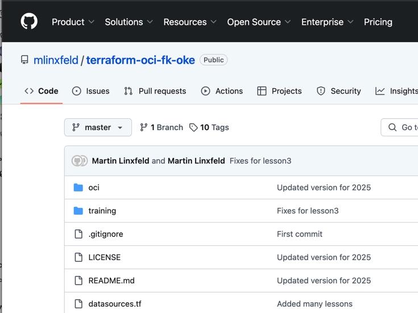The width and height of the screenshot is (418, 313).
Task: Open latest commit 'Fixes for lesson3' in header
Action: tap(260, 161)
